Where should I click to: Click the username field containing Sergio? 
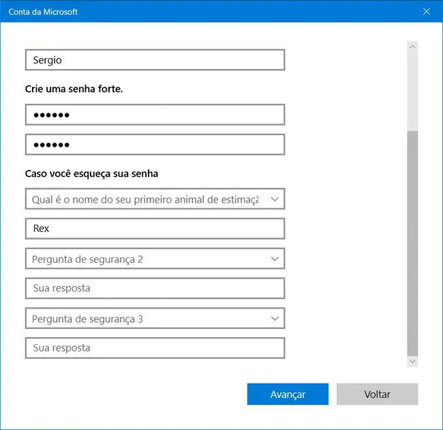click(155, 59)
